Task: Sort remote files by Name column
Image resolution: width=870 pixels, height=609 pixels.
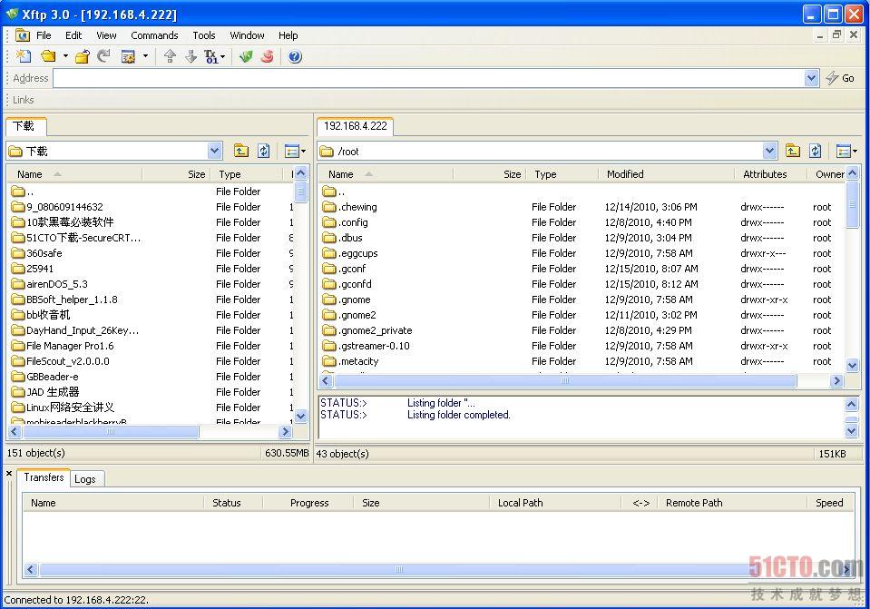Action: pyautogui.click(x=386, y=174)
